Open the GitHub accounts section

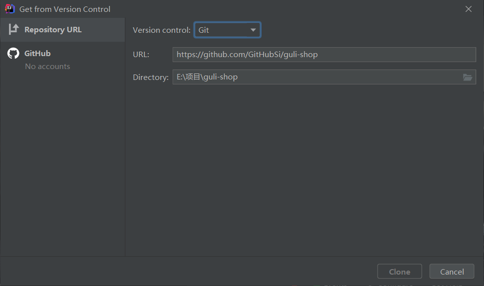click(62, 59)
